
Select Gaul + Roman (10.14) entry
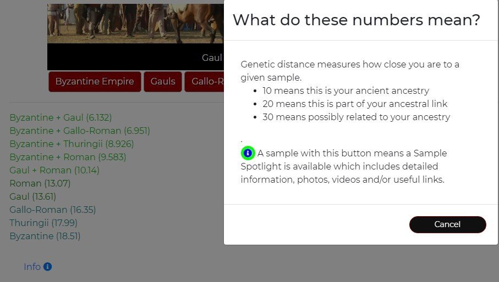(54, 170)
